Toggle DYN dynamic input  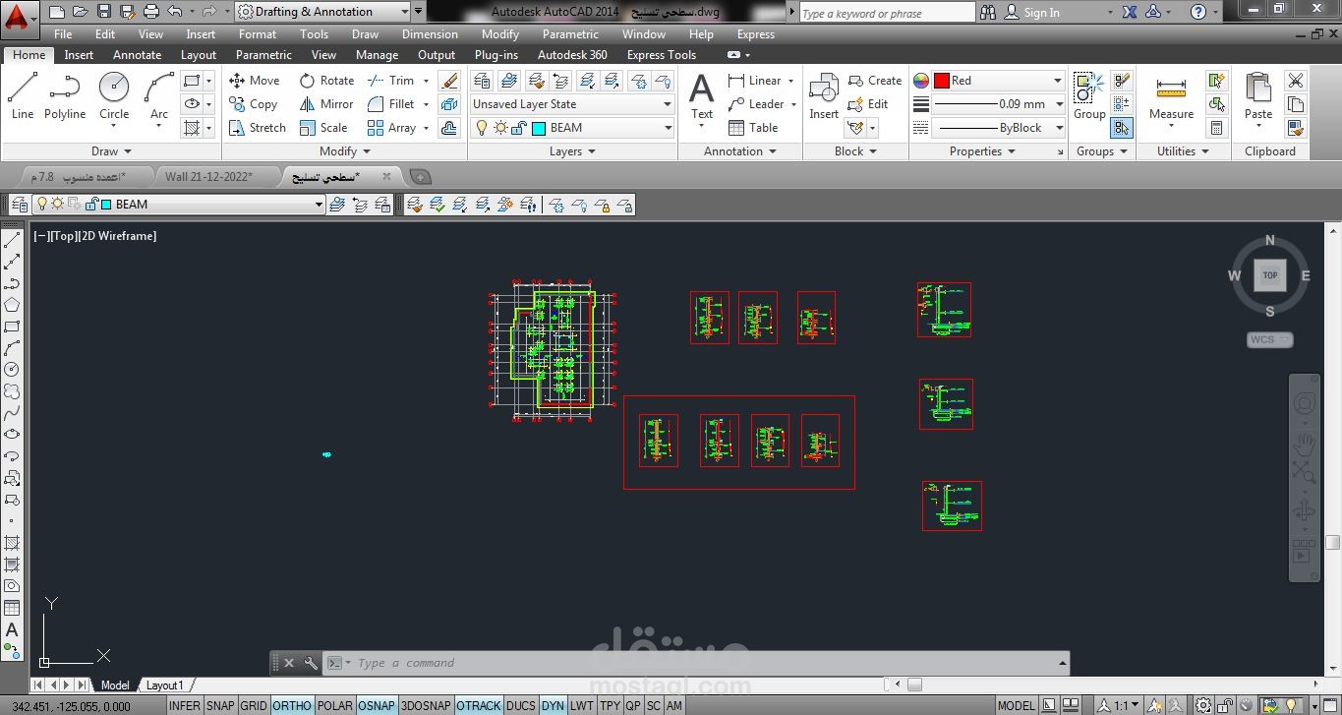554,705
